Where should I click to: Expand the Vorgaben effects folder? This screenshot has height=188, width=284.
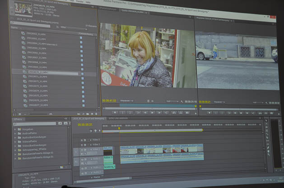(15, 130)
